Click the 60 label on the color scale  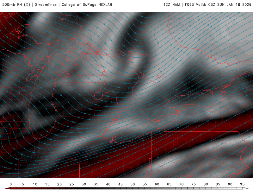pos(157,184)
